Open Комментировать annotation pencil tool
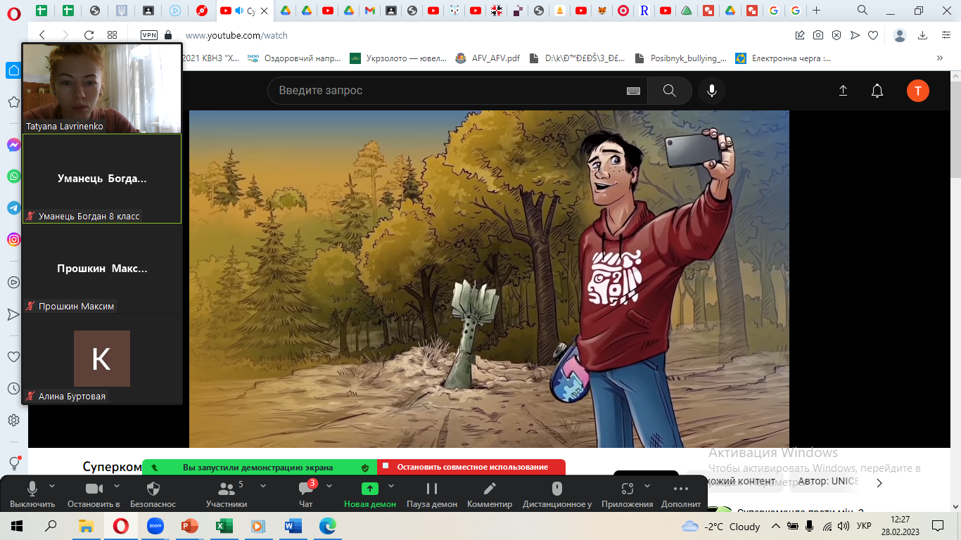 click(x=490, y=494)
